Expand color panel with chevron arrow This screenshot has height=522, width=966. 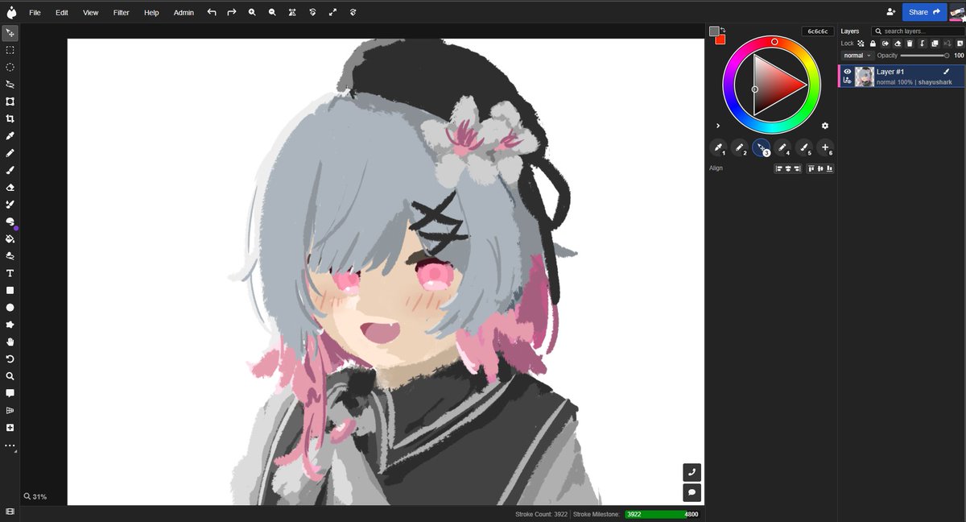coord(718,126)
